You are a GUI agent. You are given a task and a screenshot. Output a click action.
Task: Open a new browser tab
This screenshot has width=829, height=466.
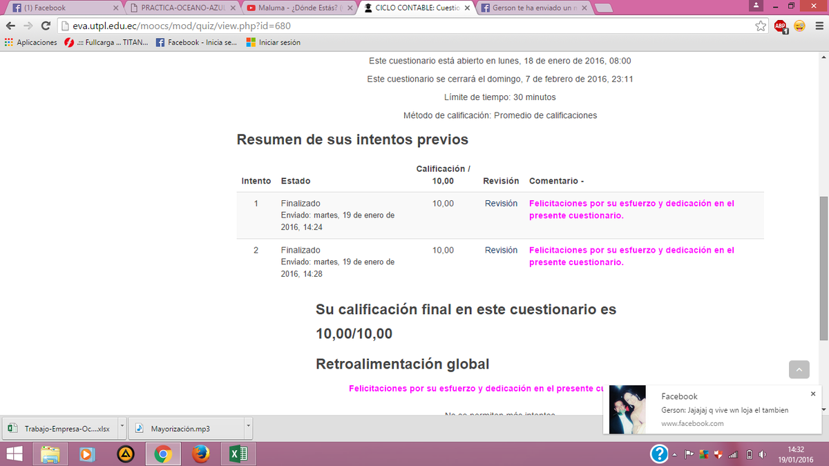[x=604, y=8]
